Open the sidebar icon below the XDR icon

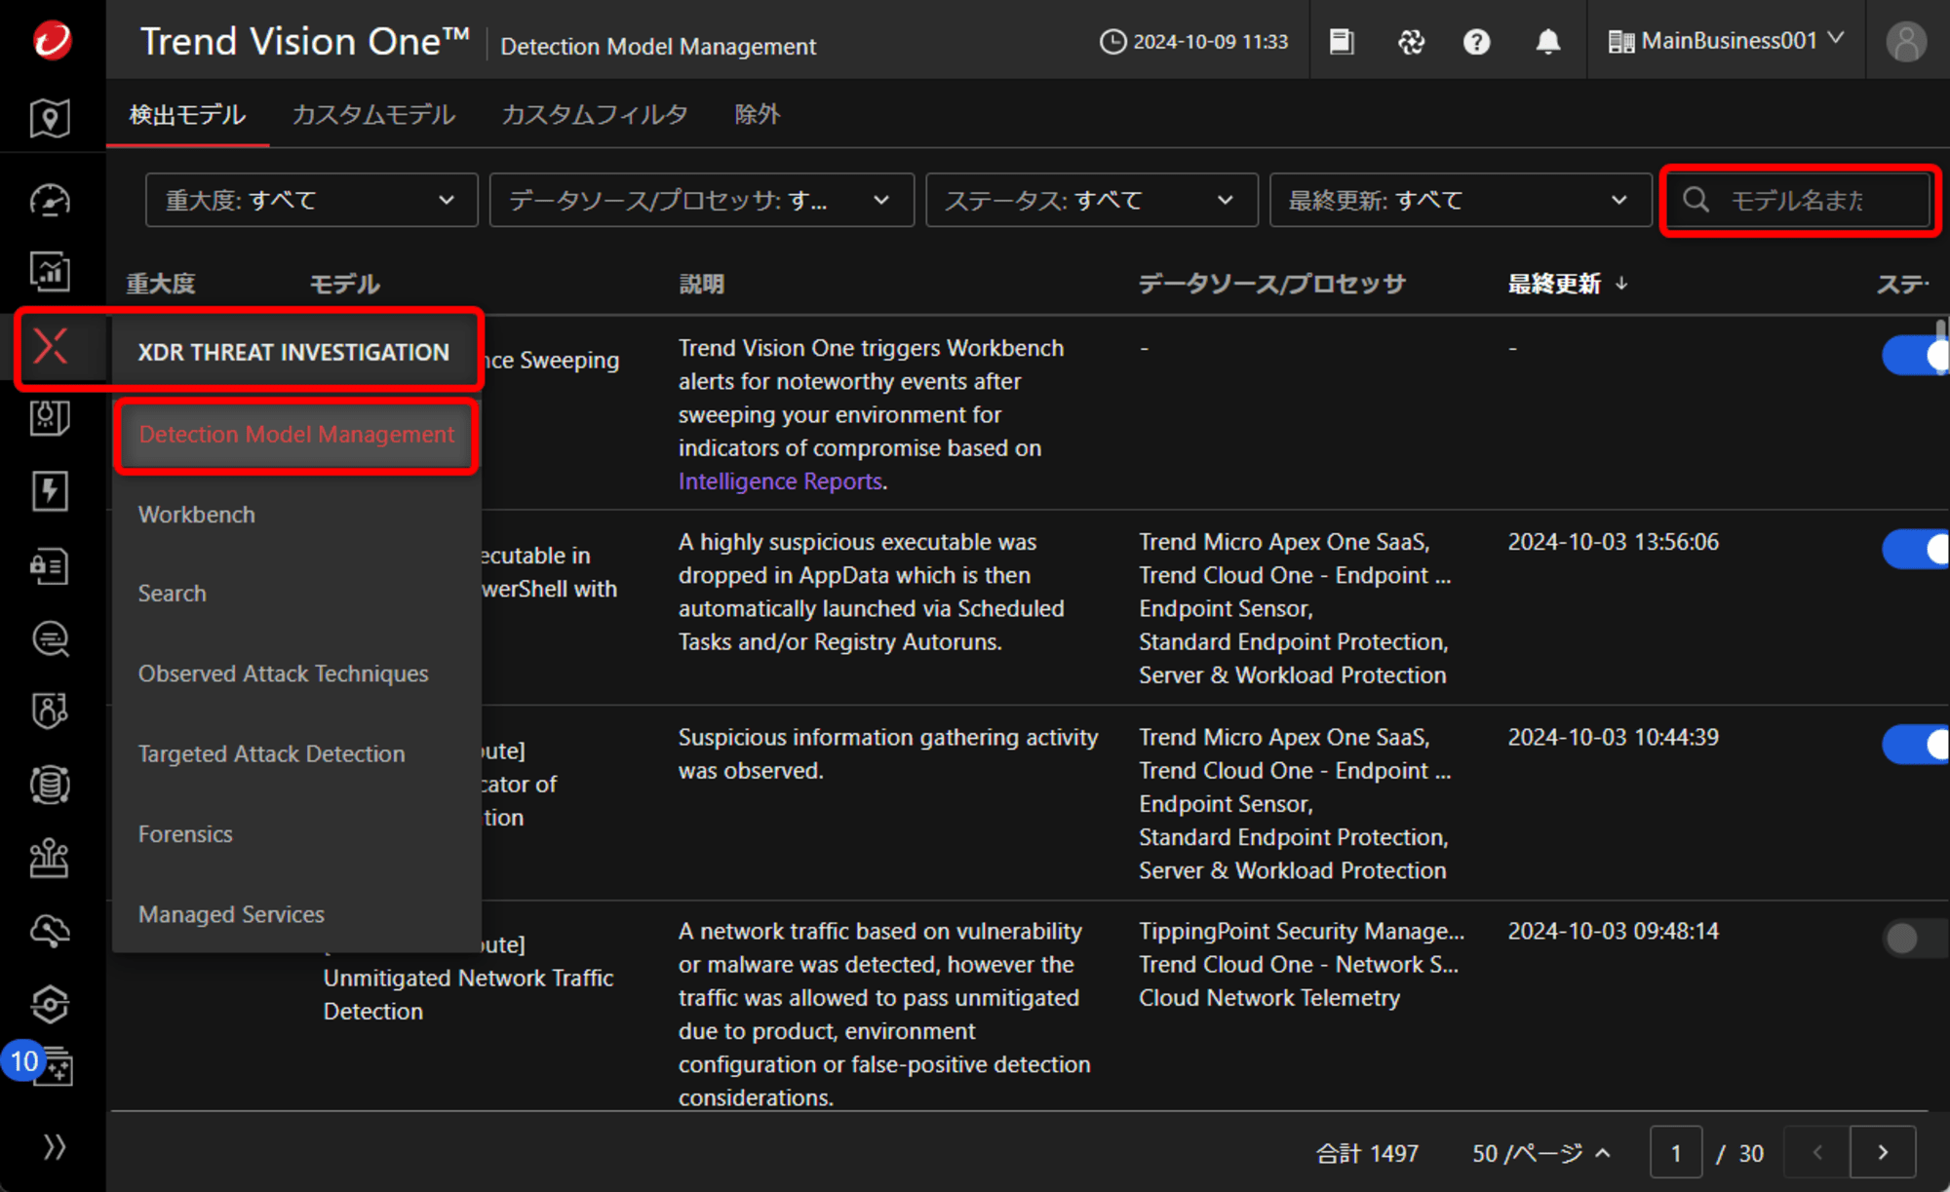point(50,417)
